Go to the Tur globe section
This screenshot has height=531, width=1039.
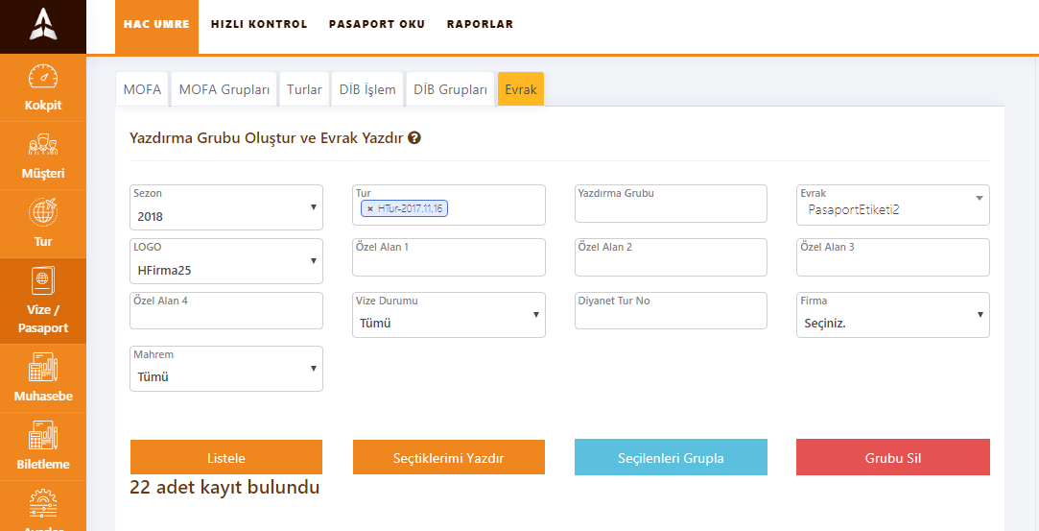43,224
